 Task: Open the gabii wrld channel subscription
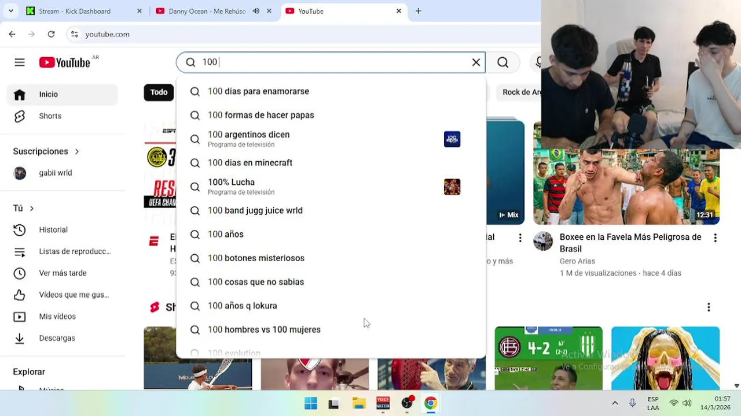(63, 173)
